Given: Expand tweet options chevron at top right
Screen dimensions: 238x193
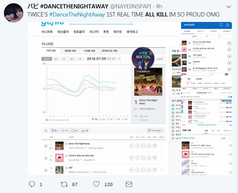Looking at the screenshot, I should coord(229,7).
